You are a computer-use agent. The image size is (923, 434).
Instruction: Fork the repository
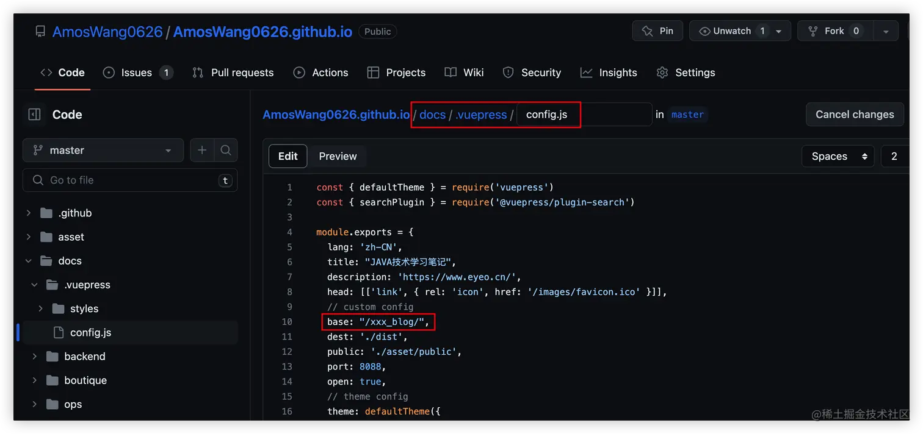click(x=835, y=31)
